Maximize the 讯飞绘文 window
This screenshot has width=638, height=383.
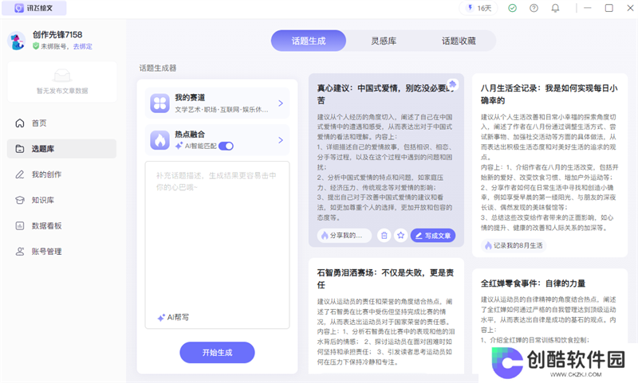pos(609,8)
